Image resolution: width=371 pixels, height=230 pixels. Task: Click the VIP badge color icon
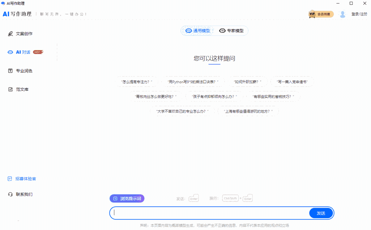pos(311,14)
